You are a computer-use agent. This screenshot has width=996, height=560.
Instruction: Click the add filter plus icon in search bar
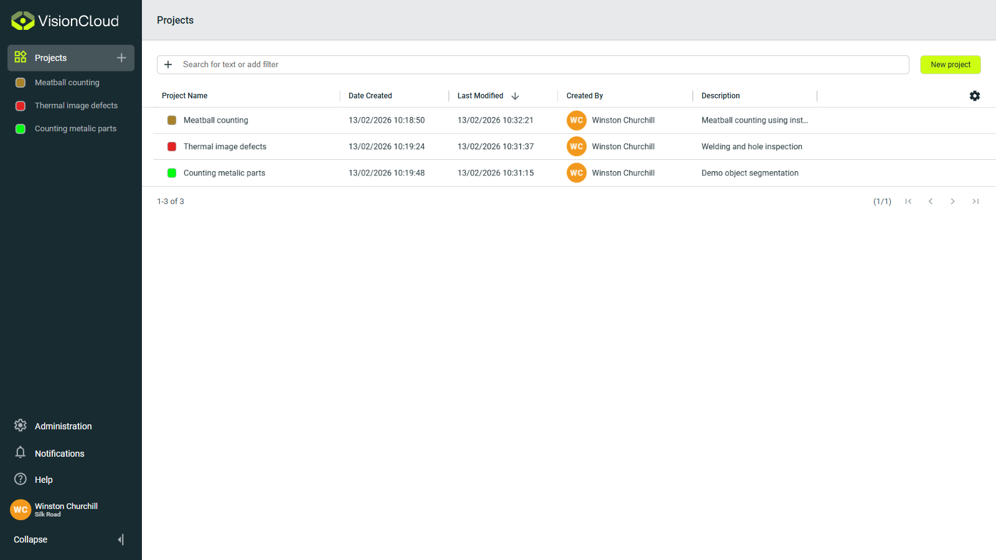pos(168,65)
